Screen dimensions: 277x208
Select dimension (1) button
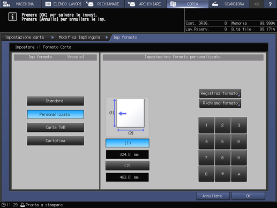click(x=128, y=143)
